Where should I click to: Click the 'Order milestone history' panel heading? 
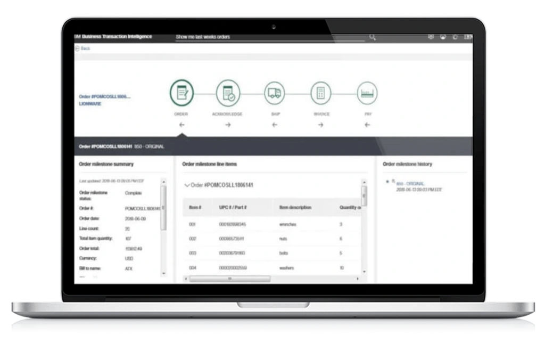[x=407, y=164]
